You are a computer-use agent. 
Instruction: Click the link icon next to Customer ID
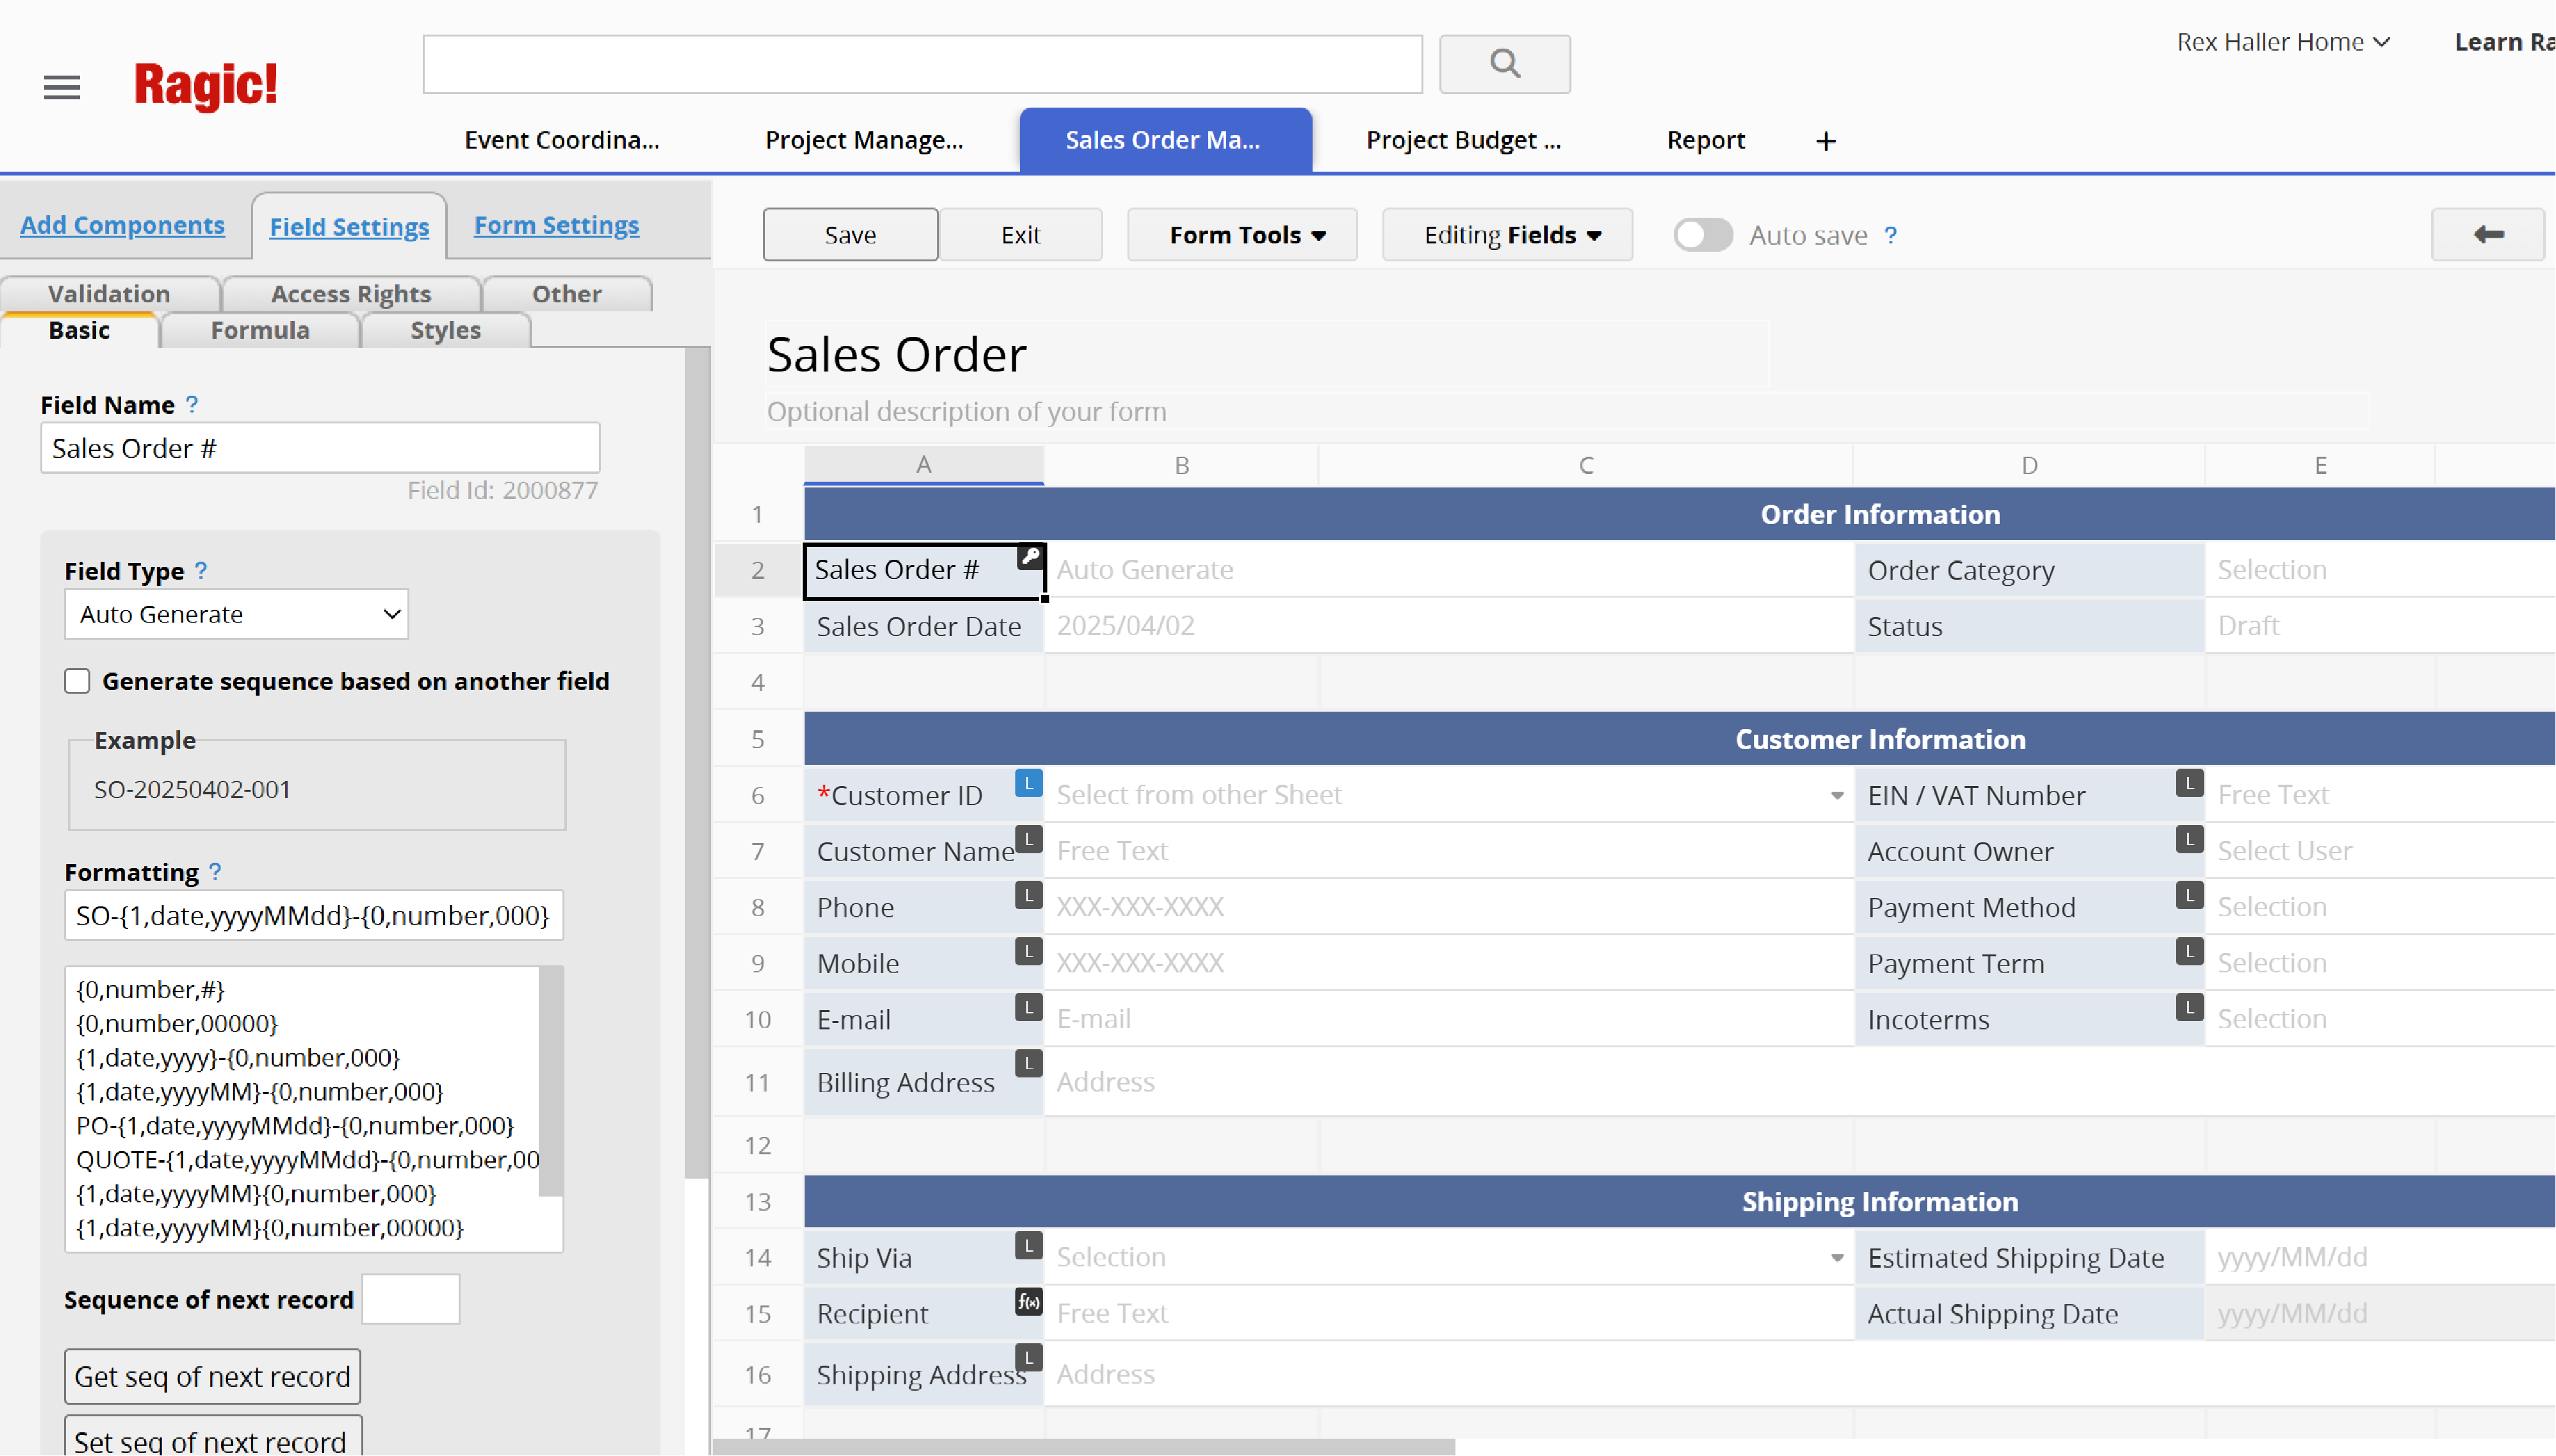tap(1028, 783)
